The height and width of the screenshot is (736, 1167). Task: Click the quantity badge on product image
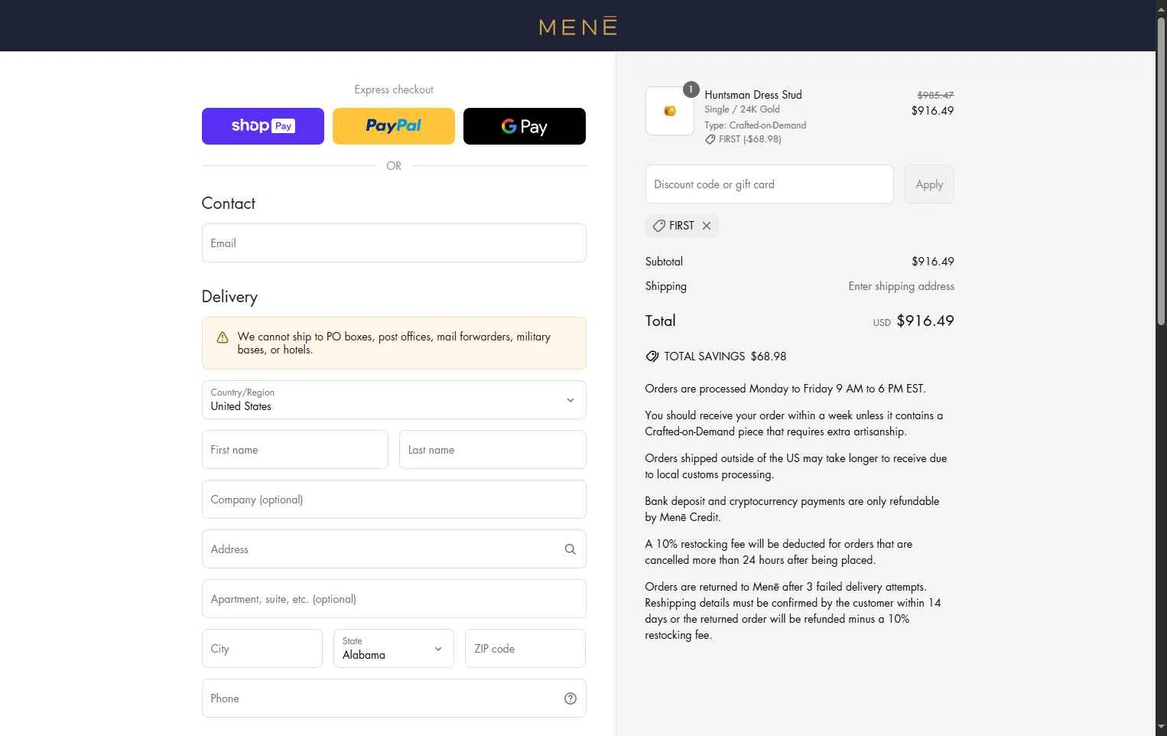pos(691,90)
